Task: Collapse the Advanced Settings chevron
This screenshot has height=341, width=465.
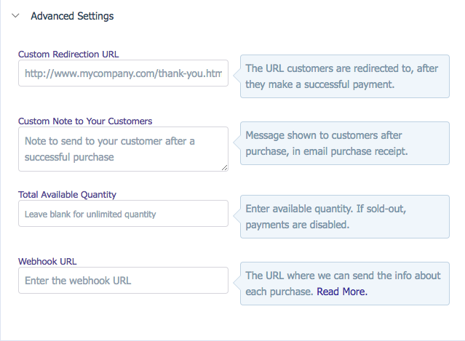Action: 15,15
